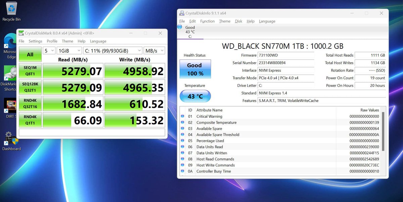Click blue status dot for Host Write Commands

click(x=183, y=165)
